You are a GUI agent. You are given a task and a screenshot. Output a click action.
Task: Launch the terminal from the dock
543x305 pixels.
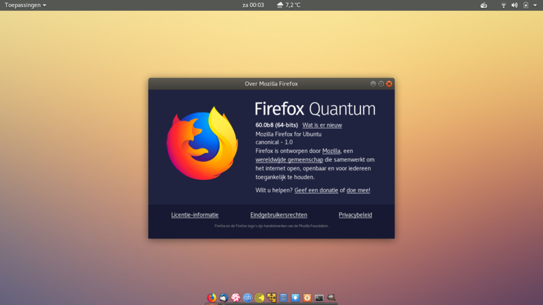tap(319, 298)
